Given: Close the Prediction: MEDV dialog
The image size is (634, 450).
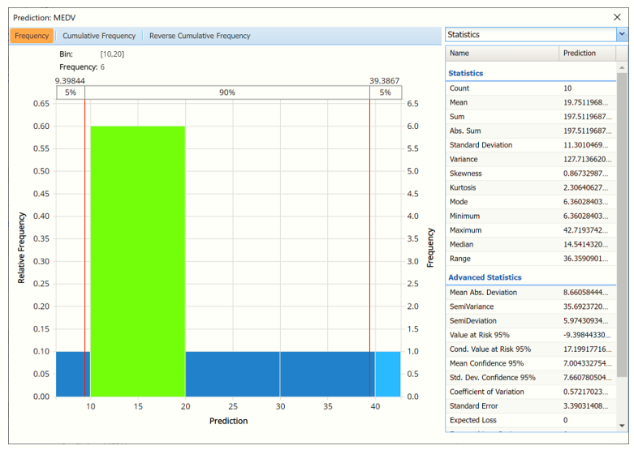Looking at the screenshot, I should [617, 16].
